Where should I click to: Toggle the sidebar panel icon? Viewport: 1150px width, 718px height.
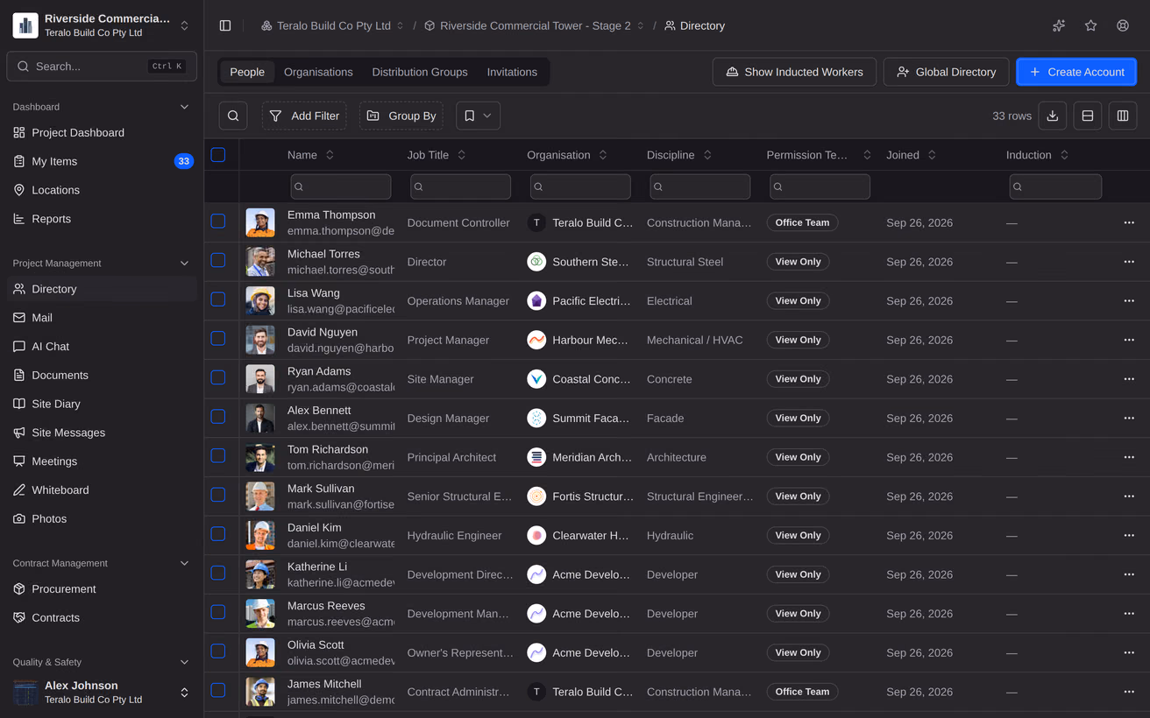click(225, 26)
